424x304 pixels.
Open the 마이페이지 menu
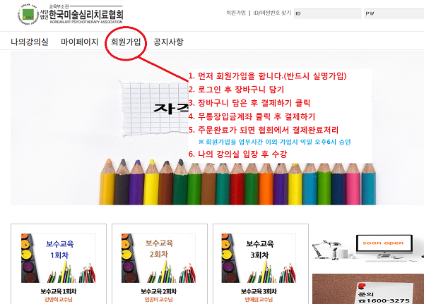point(79,42)
